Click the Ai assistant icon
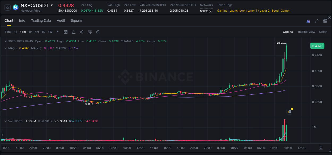 tap(308, 21)
